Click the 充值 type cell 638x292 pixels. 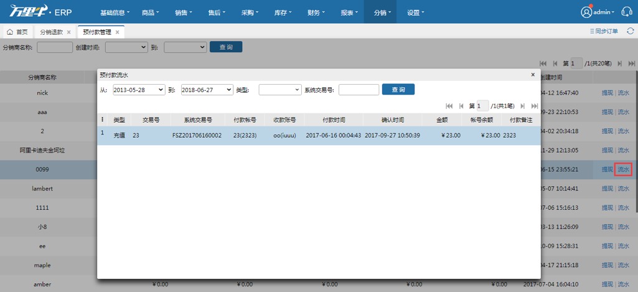[x=120, y=136]
